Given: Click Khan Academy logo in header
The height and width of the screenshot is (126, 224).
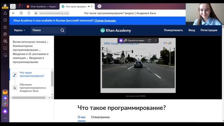Looking at the screenshot, I should (x=115, y=30).
